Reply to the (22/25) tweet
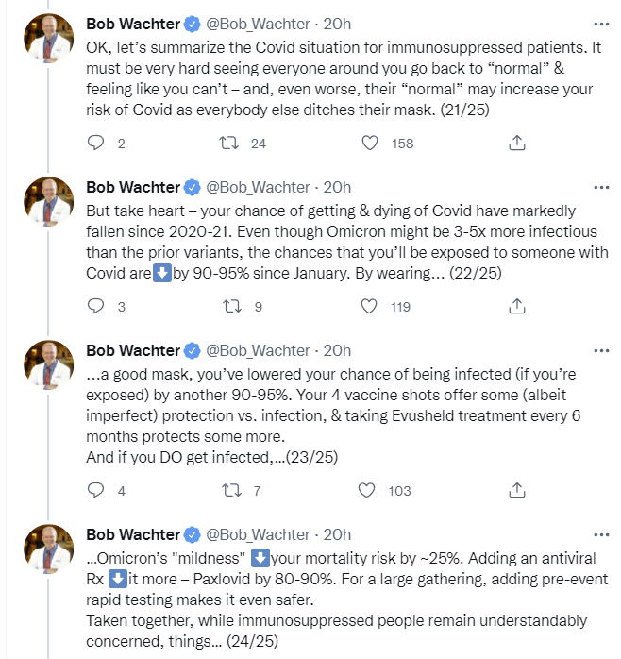Viewport: 621px width, 659px height. [x=95, y=306]
